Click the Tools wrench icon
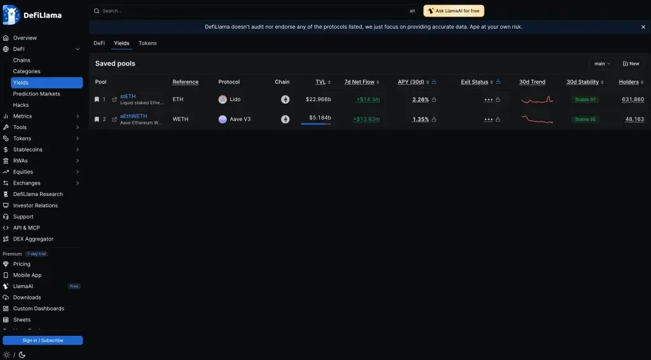The width and height of the screenshot is (651, 360). [x=6, y=127]
